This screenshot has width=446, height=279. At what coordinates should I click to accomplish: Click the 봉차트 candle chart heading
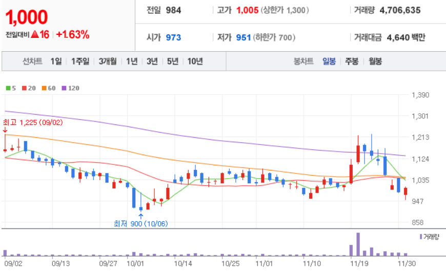point(303,61)
